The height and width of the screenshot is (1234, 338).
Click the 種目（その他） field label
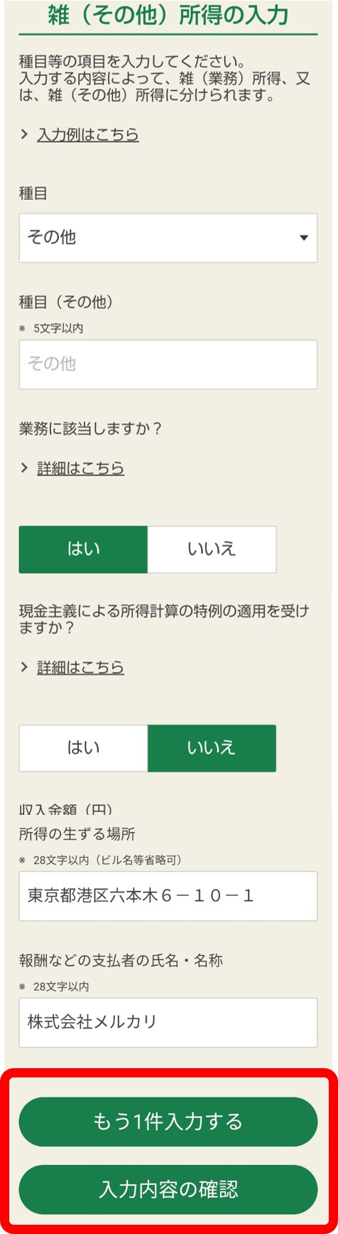click(66, 302)
